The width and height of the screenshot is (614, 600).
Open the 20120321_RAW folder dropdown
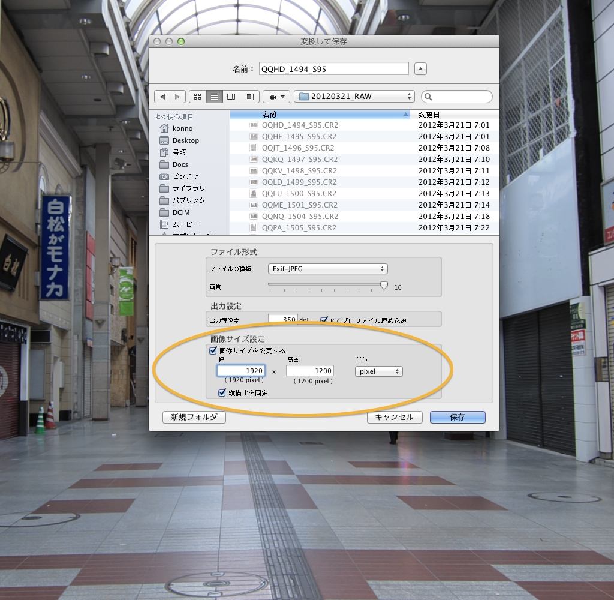354,97
